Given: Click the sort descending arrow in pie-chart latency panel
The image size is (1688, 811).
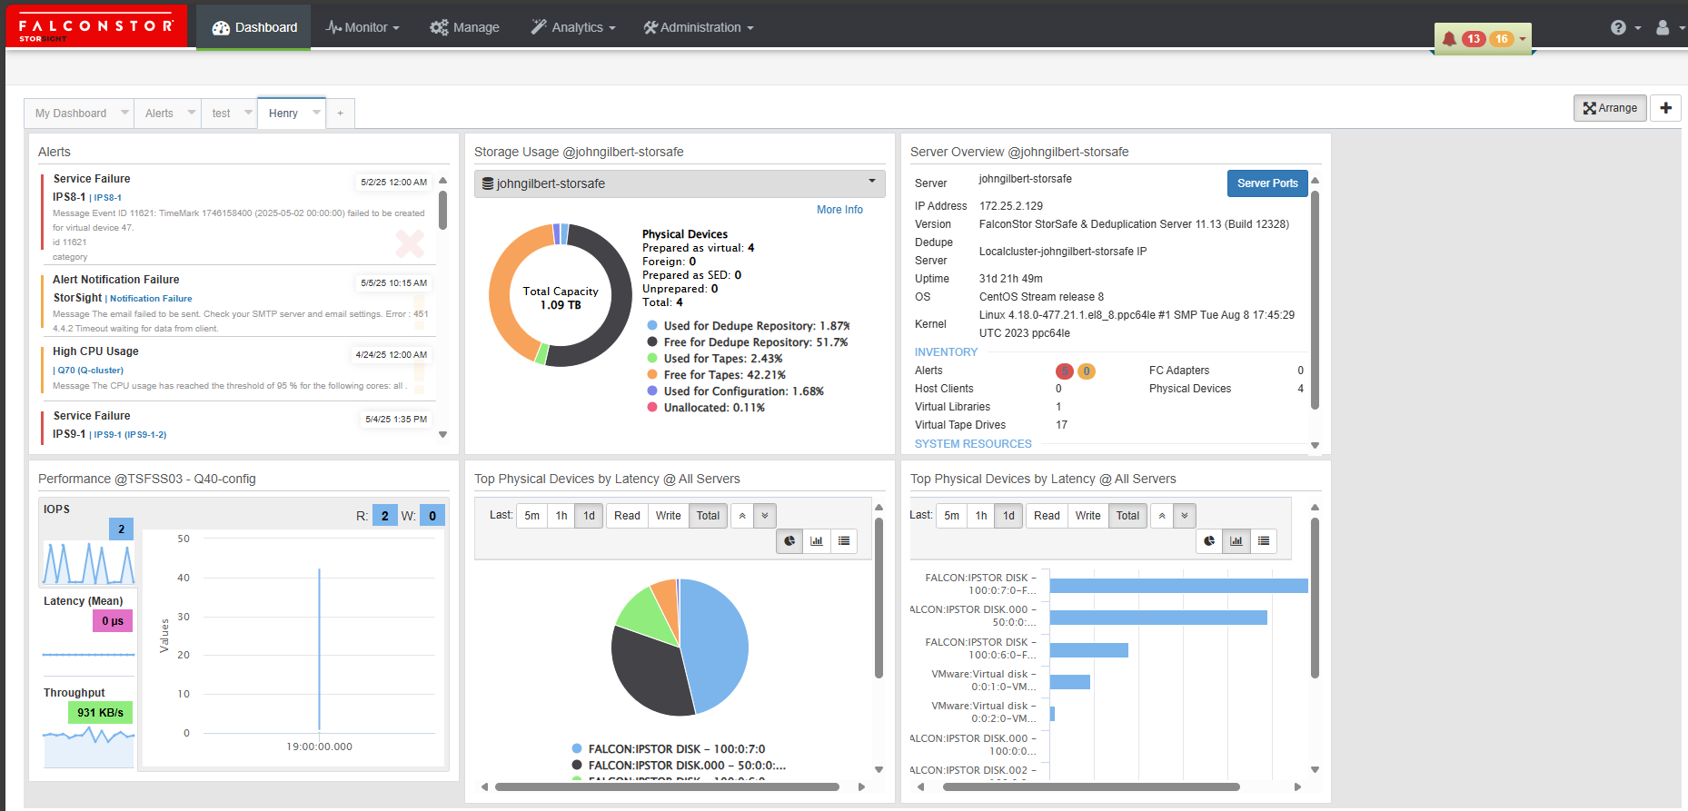Looking at the screenshot, I should 765,516.
